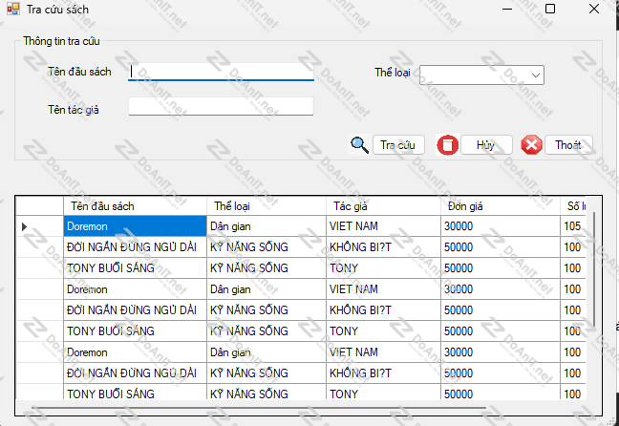
Task: Click the red trash Hủy icon
Action: click(447, 145)
